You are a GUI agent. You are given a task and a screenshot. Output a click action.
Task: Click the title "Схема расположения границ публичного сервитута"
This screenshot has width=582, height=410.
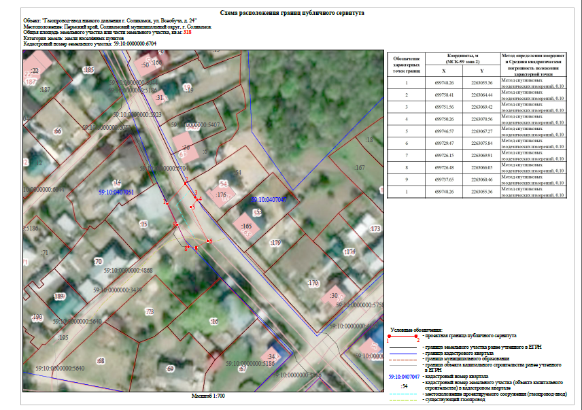(292, 13)
